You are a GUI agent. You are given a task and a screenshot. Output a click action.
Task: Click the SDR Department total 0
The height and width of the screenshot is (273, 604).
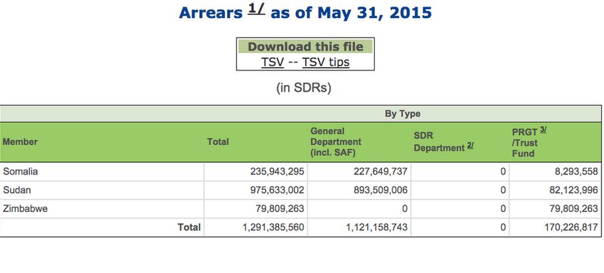pyautogui.click(x=503, y=227)
